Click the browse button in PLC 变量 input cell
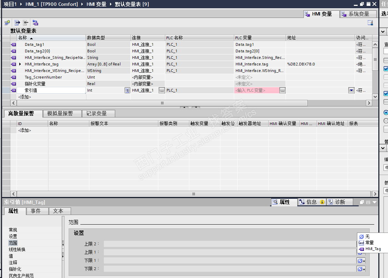Image resolution: width=388 pixels, height=278 pixels. point(282,91)
